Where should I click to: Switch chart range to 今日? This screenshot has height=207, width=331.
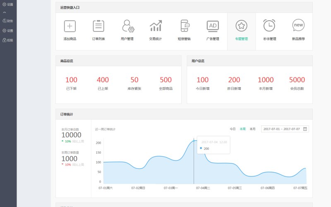click(x=233, y=129)
